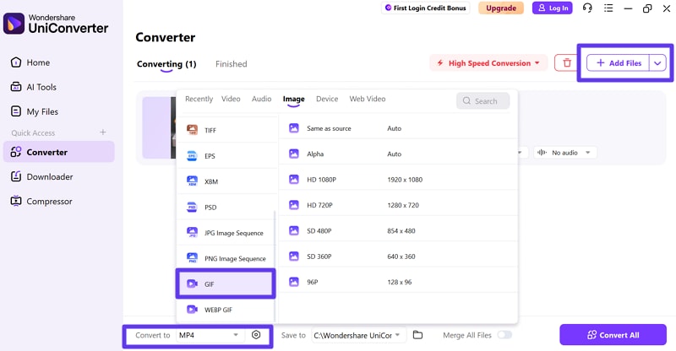Image resolution: width=676 pixels, height=351 pixels.
Task: Open output format settings gear icon
Action: pos(256,335)
